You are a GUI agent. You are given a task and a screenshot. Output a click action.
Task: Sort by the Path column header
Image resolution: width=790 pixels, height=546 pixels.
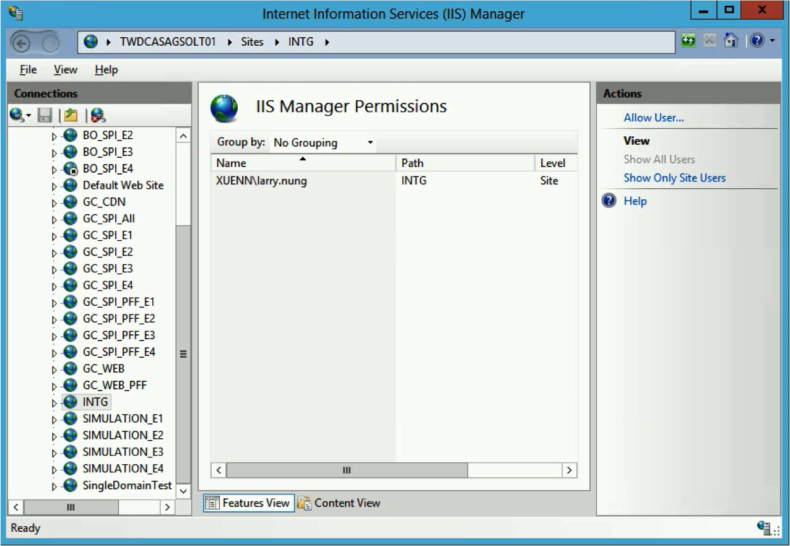pyautogui.click(x=465, y=163)
